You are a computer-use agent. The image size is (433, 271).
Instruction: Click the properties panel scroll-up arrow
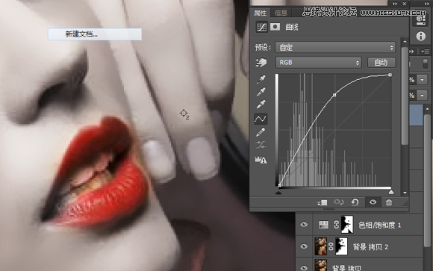[405, 42]
